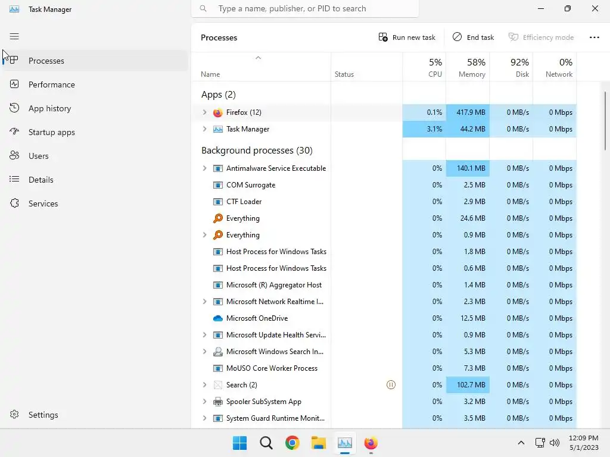Switch to the Performance page
This screenshot has width=610, height=457.
click(95, 84)
